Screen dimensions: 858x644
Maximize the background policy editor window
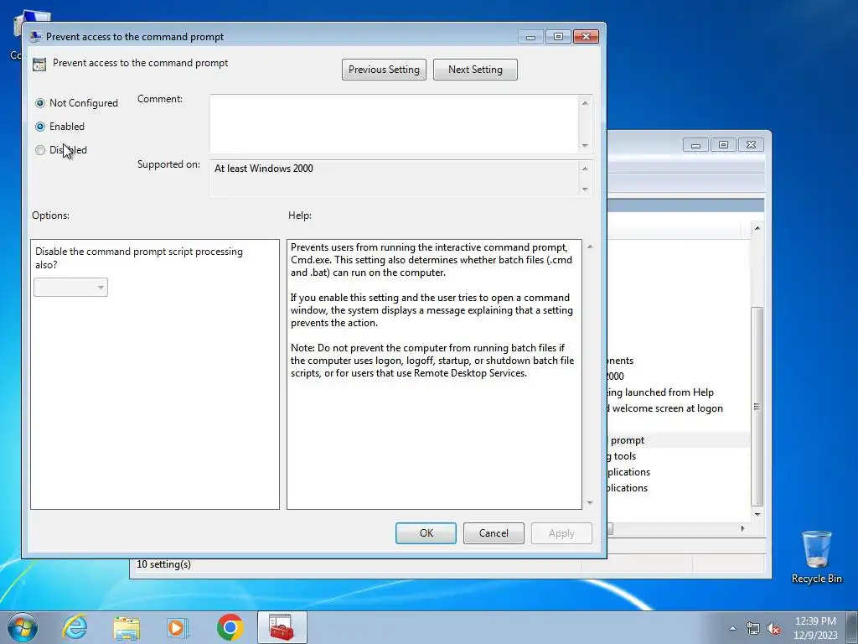(723, 144)
